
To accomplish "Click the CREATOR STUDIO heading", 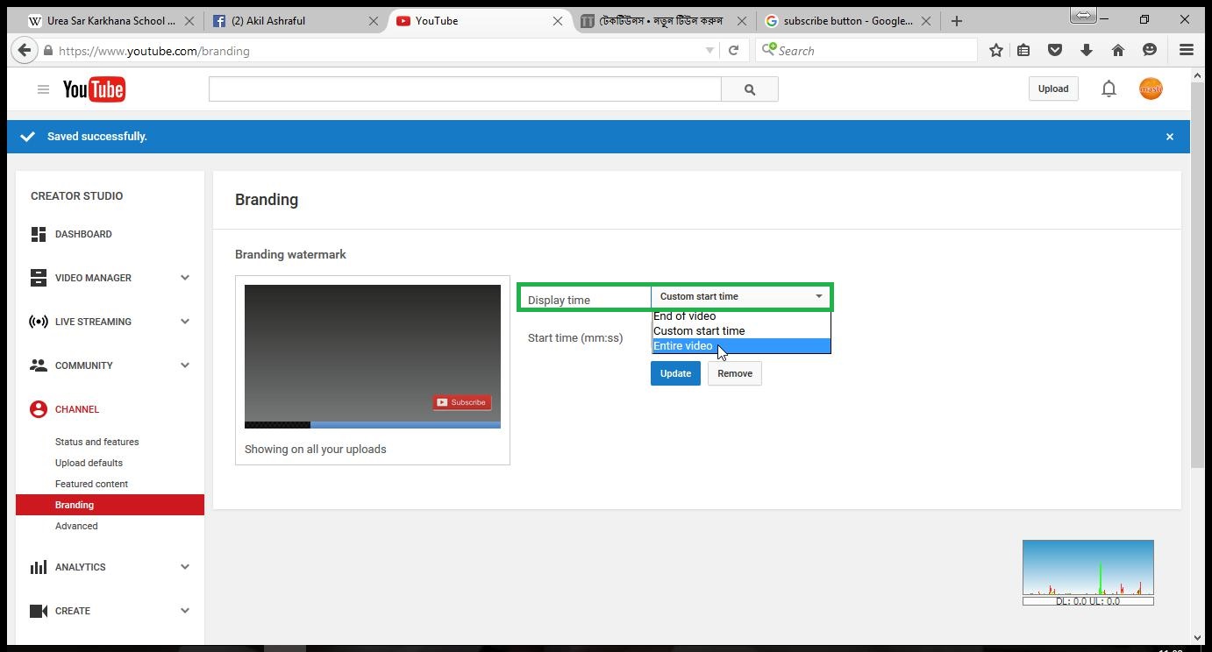I will (76, 195).
